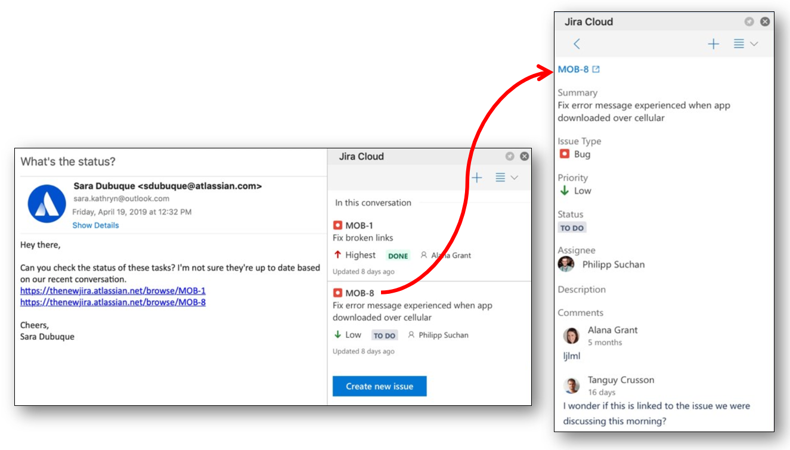
Task: Click the Comments section label
Action: (x=580, y=313)
